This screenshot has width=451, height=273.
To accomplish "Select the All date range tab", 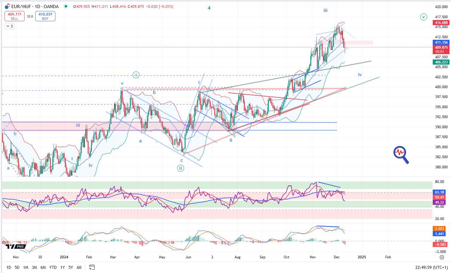I will [79, 267].
